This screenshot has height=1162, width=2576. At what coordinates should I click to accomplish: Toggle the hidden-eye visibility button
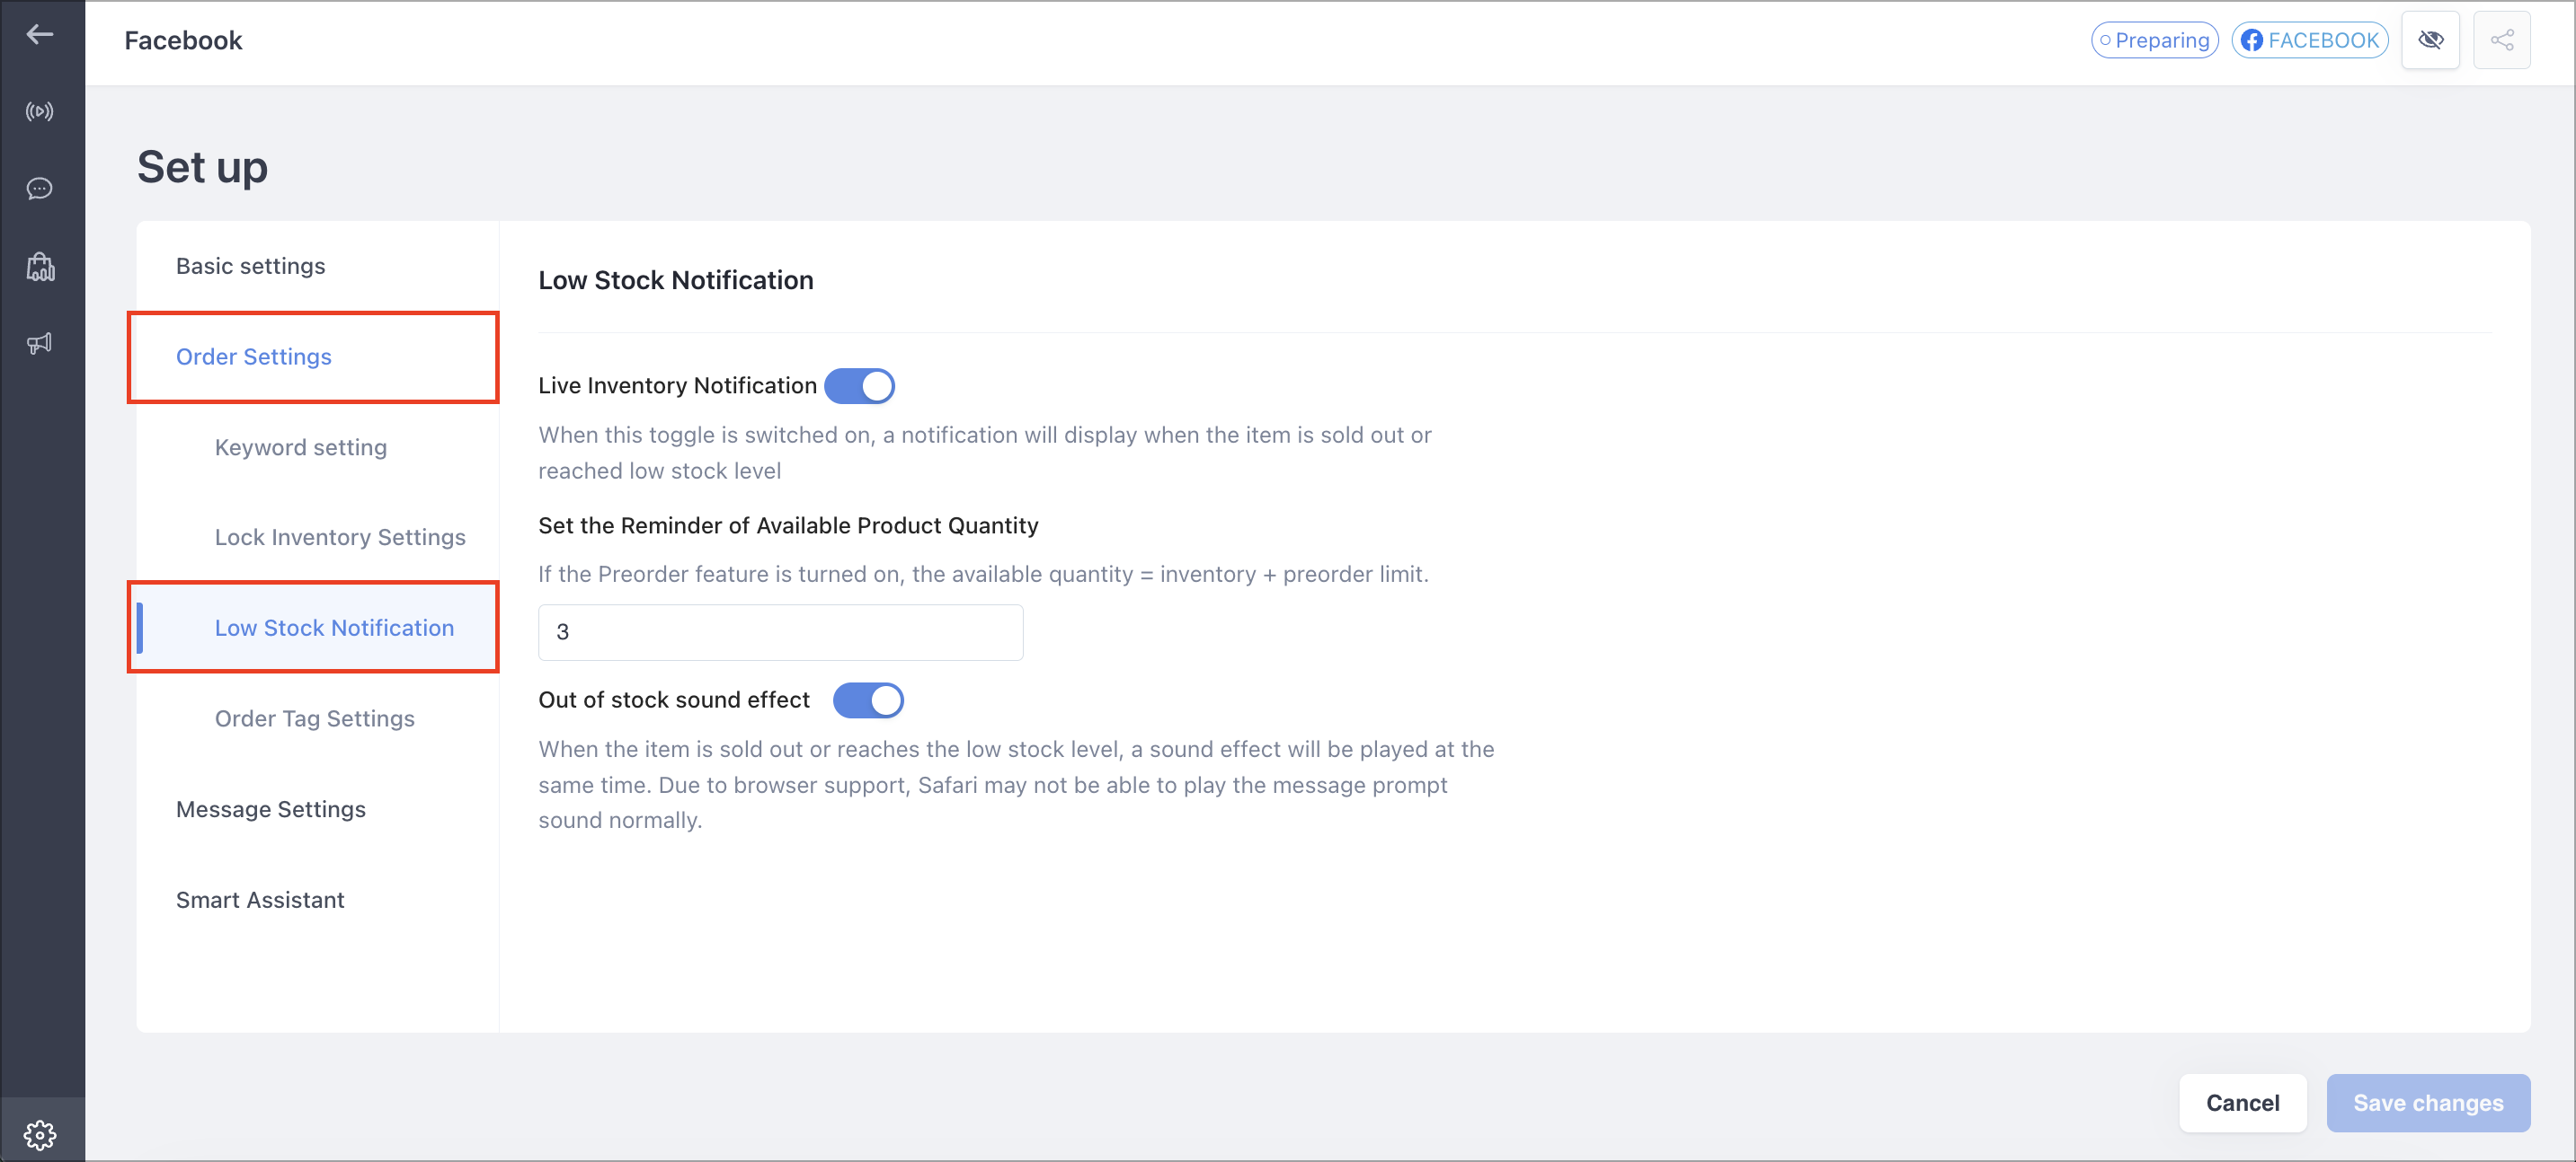point(2430,40)
